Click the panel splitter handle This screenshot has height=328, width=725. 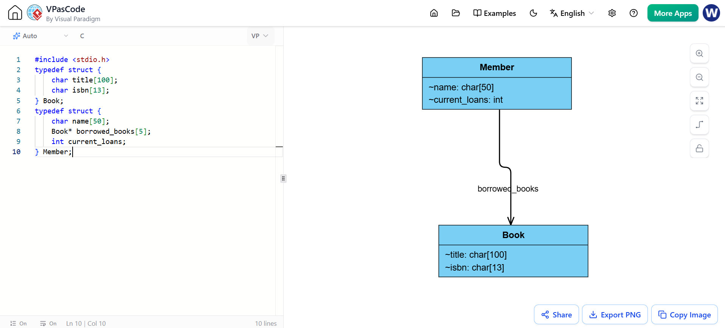pos(283,178)
